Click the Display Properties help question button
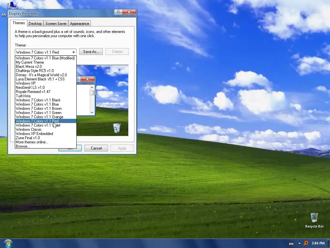330x248 pixels. click(x=118, y=12)
